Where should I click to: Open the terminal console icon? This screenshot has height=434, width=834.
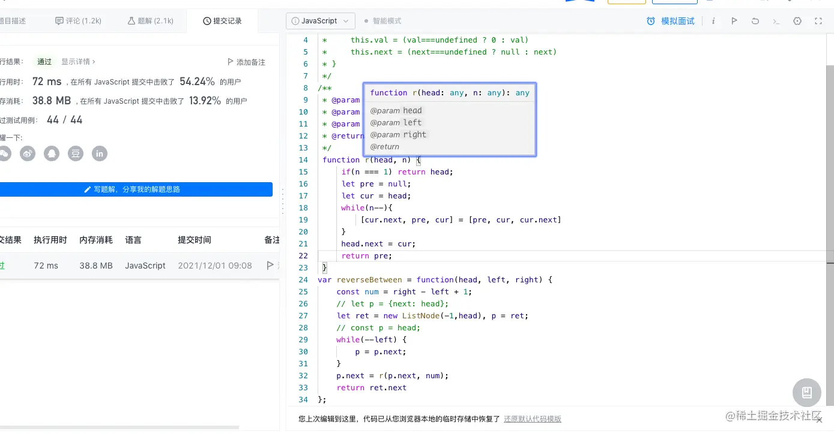[776, 21]
